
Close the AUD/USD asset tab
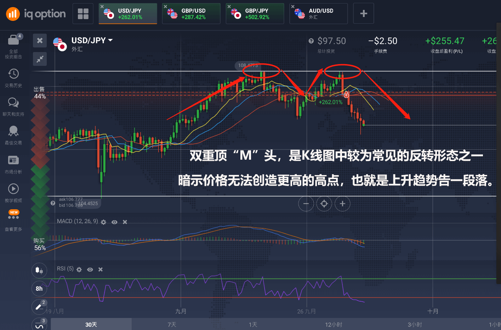(293, 6)
